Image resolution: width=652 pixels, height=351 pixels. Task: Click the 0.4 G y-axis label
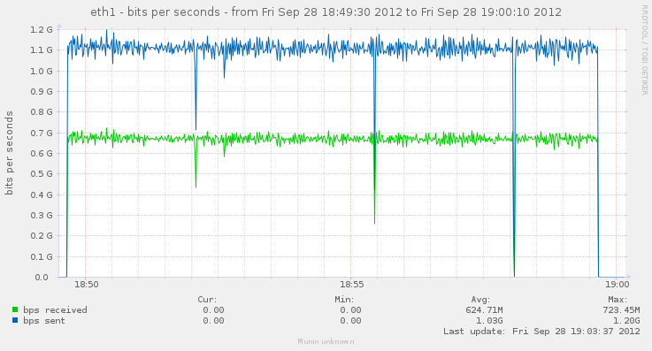[x=42, y=195]
